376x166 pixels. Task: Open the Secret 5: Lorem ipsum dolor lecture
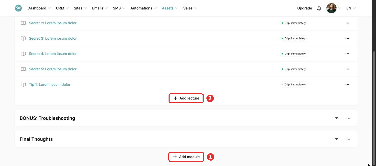point(53,69)
